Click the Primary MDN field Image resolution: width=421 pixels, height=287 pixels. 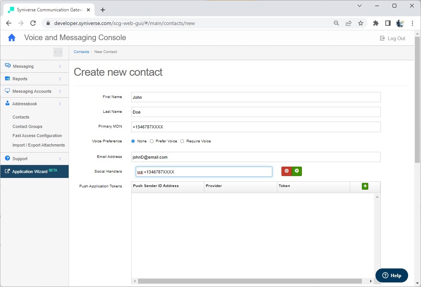click(x=256, y=127)
